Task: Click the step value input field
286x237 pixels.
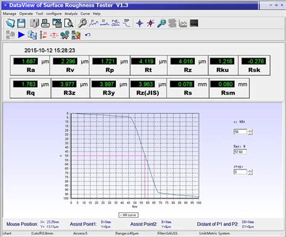Action: [x=240, y=172]
